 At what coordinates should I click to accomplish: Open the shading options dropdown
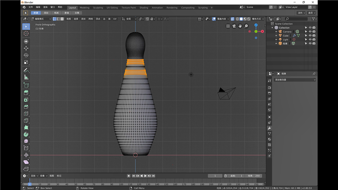coord(258,19)
